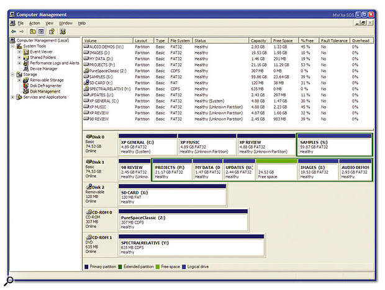Collapse the Storage tree node
This screenshot has width=385, height=290.
click(12, 75)
